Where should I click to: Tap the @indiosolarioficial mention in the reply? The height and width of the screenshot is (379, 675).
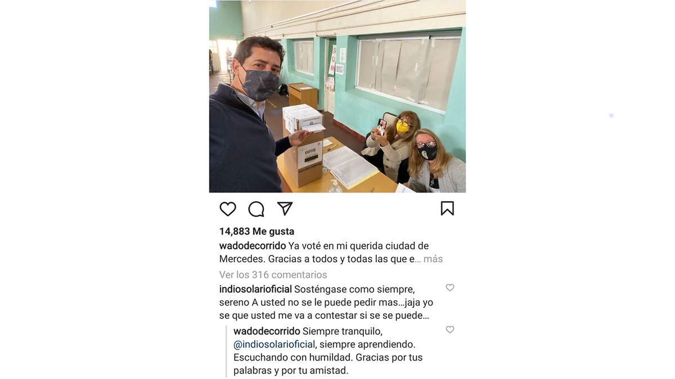274,344
